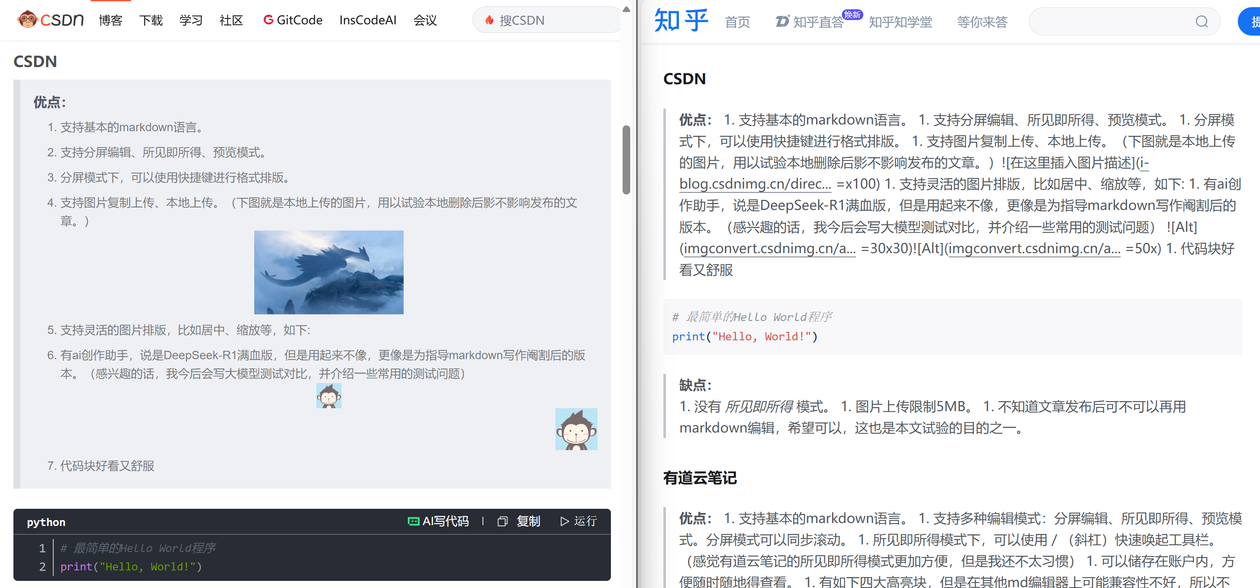The image size is (1260, 588).
Task: Click the play triangle icon beside 运行
Action: coord(564,521)
